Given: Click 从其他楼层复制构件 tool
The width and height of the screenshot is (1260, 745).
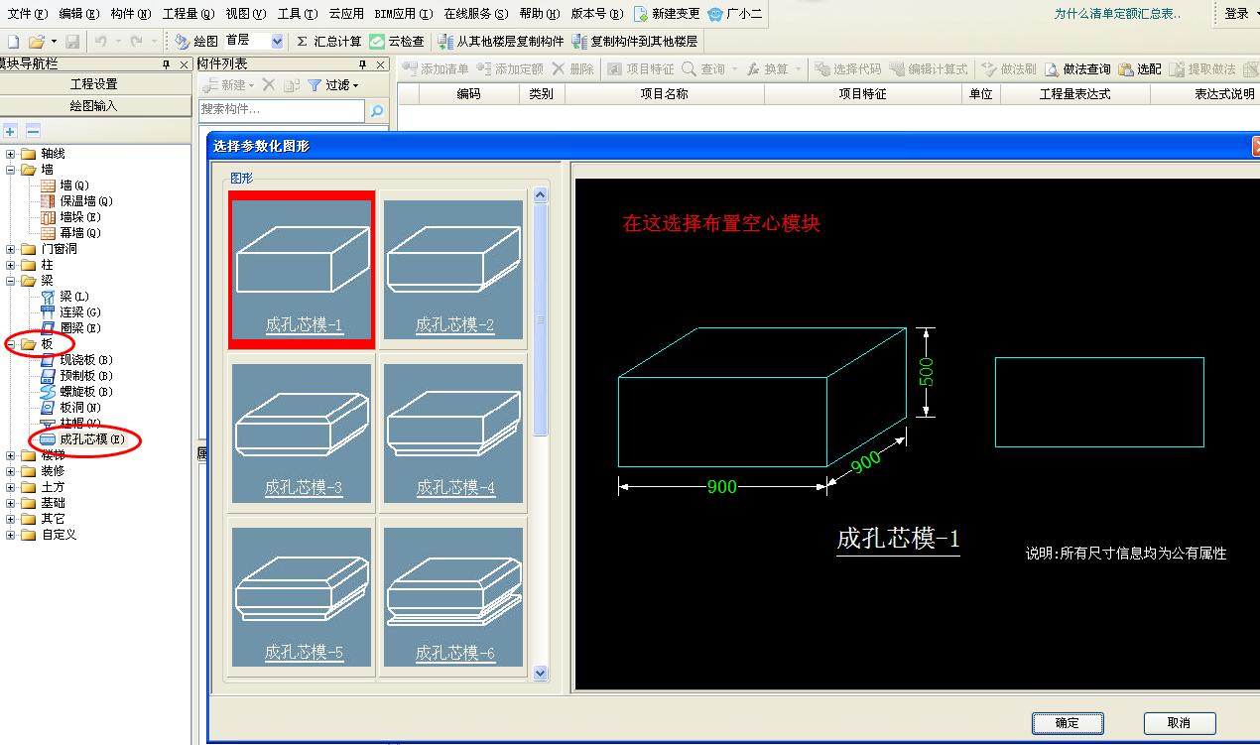Looking at the screenshot, I should [x=500, y=42].
